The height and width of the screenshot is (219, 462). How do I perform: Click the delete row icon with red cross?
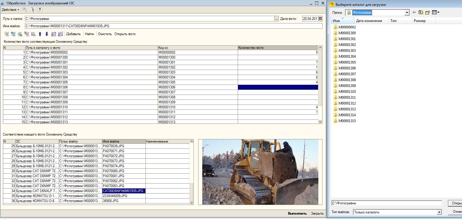click(x=27, y=34)
